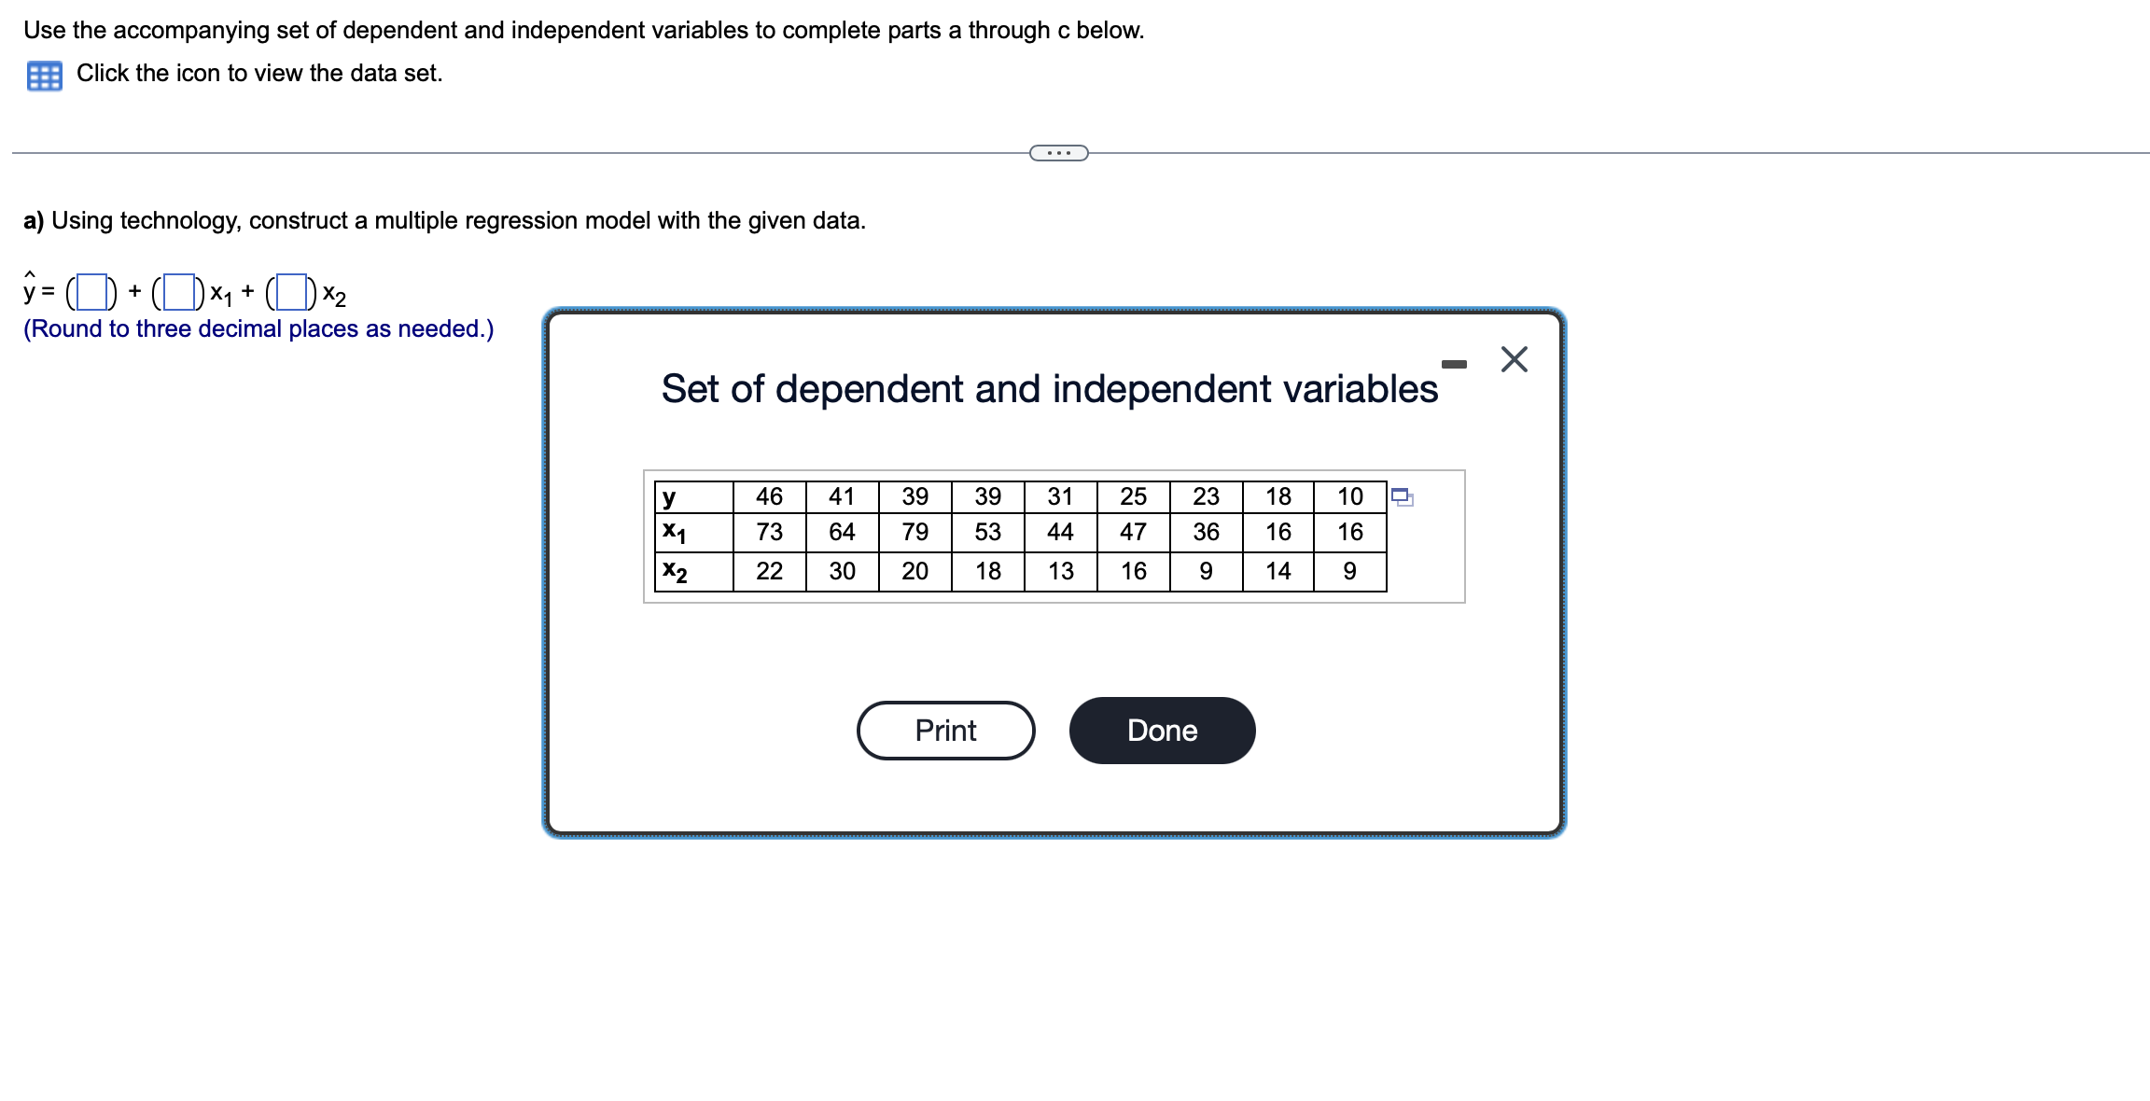
Task: Select the x2 coefficient answer box
Action: [x=293, y=290]
